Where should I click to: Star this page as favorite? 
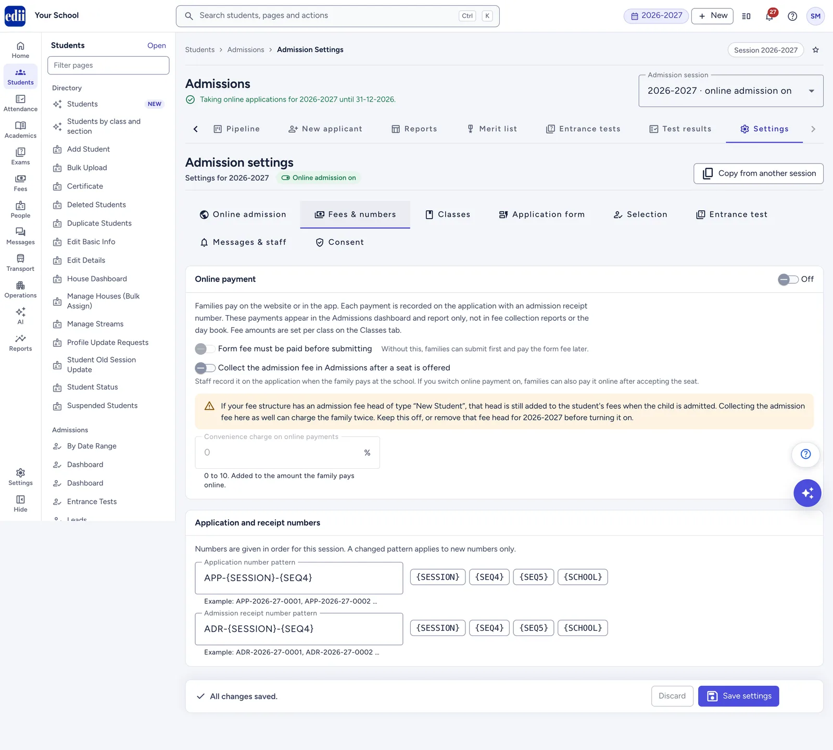click(816, 50)
